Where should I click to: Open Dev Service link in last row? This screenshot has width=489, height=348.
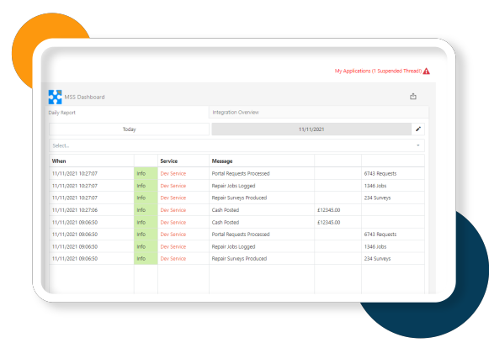click(173, 259)
